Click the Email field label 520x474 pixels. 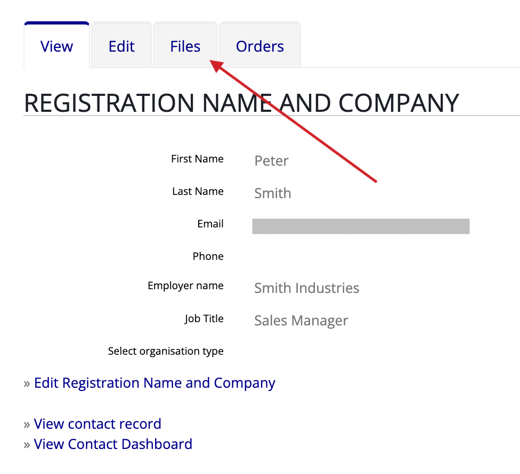[x=210, y=224]
